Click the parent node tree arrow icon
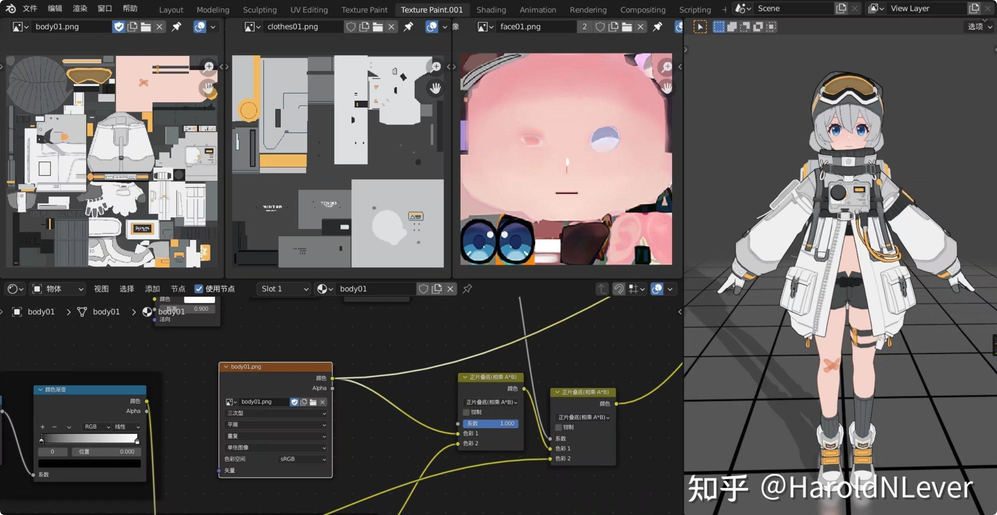This screenshot has height=515, width=997. (x=602, y=289)
